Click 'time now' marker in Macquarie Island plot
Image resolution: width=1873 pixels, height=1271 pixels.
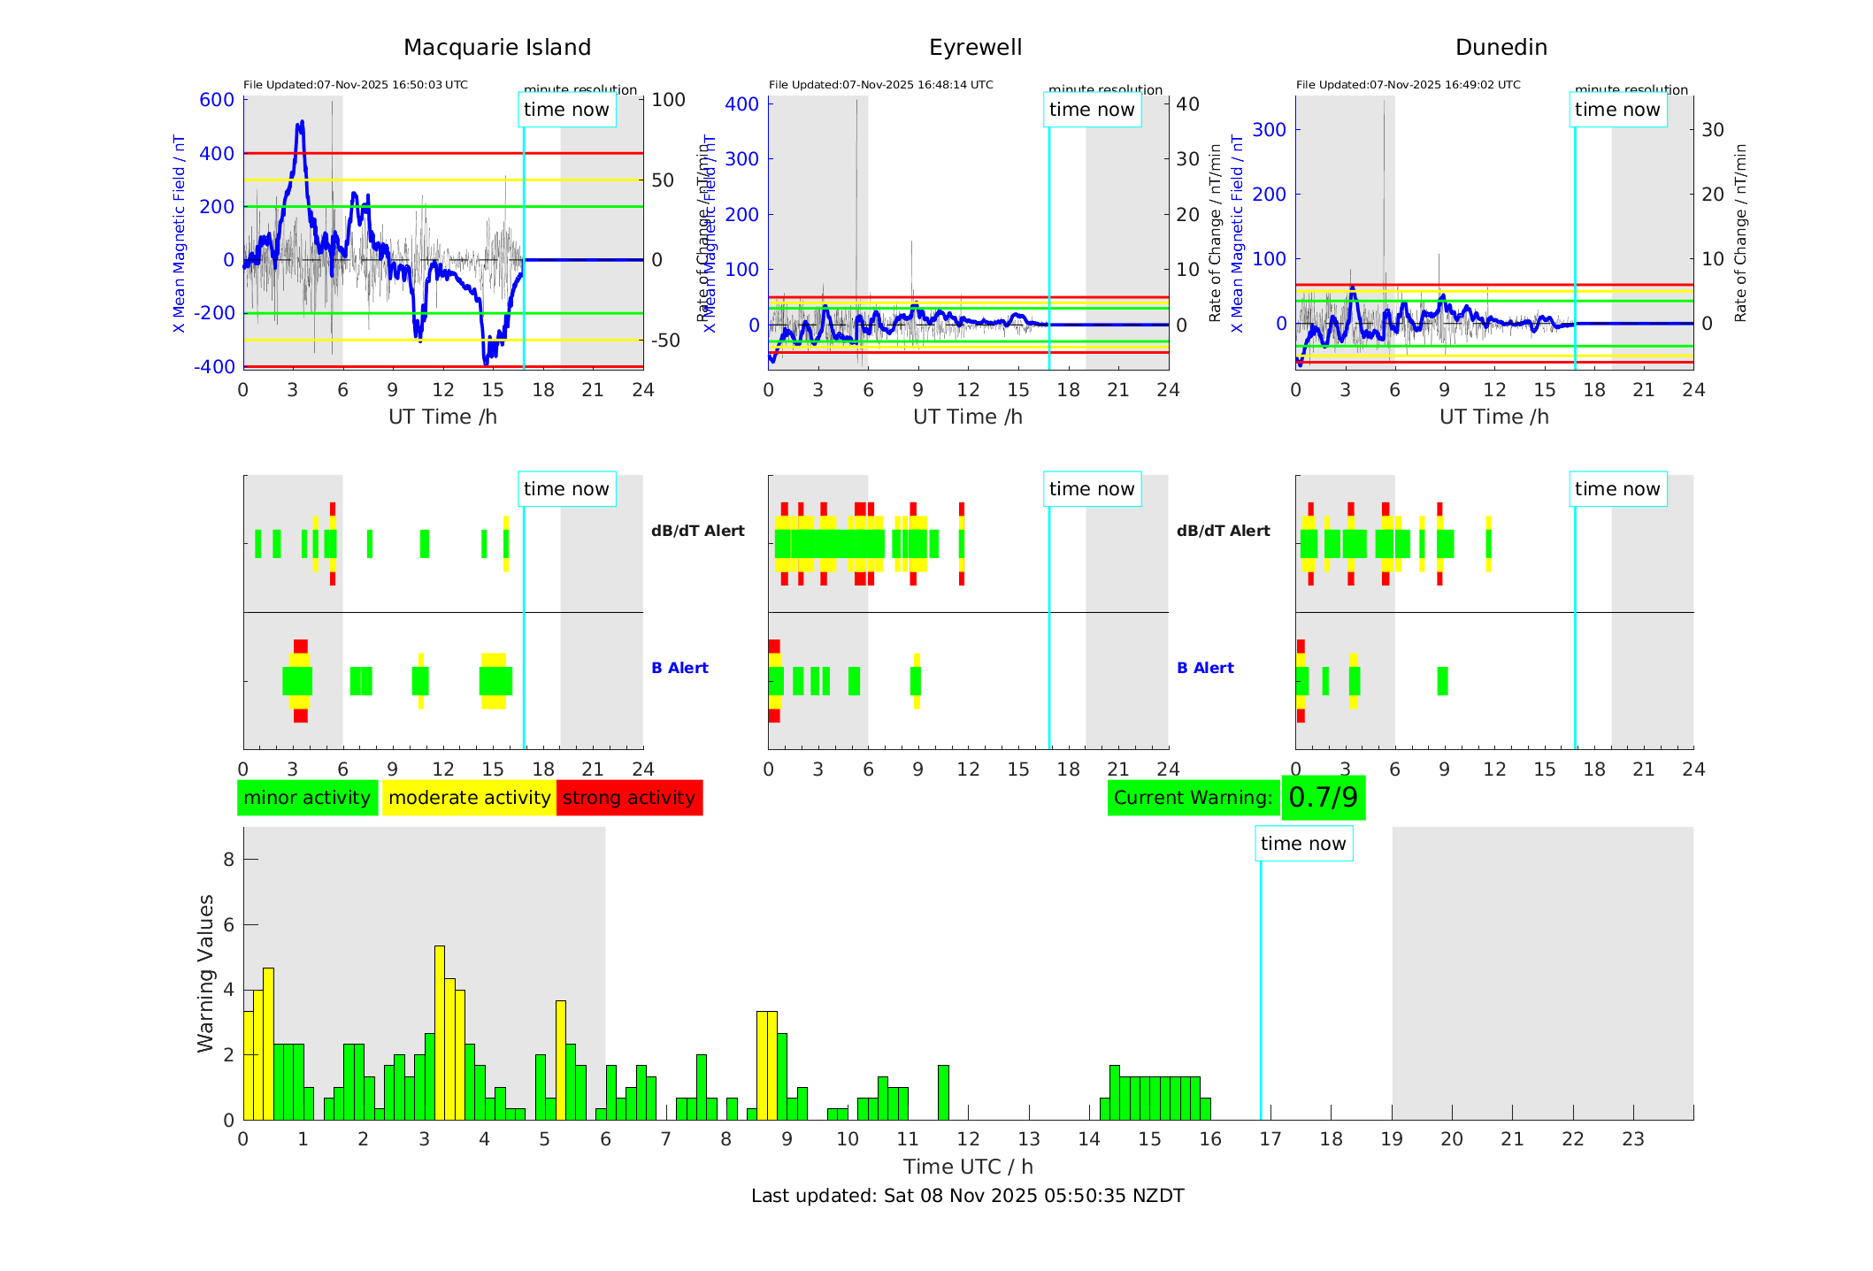click(x=566, y=110)
